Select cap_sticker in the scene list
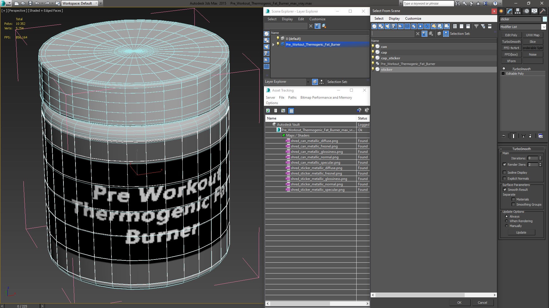The height and width of the screenshot is (308, 549). pyautogui.click(x=390, y=58)
